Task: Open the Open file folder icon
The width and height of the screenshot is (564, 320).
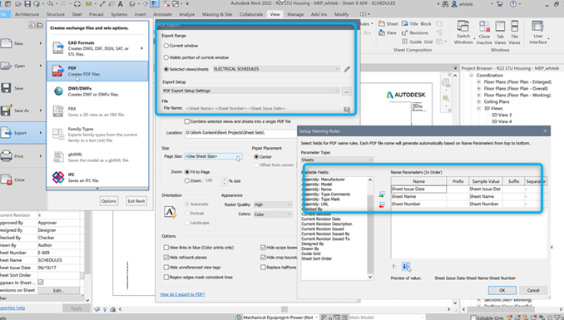Action: (6, 66)
